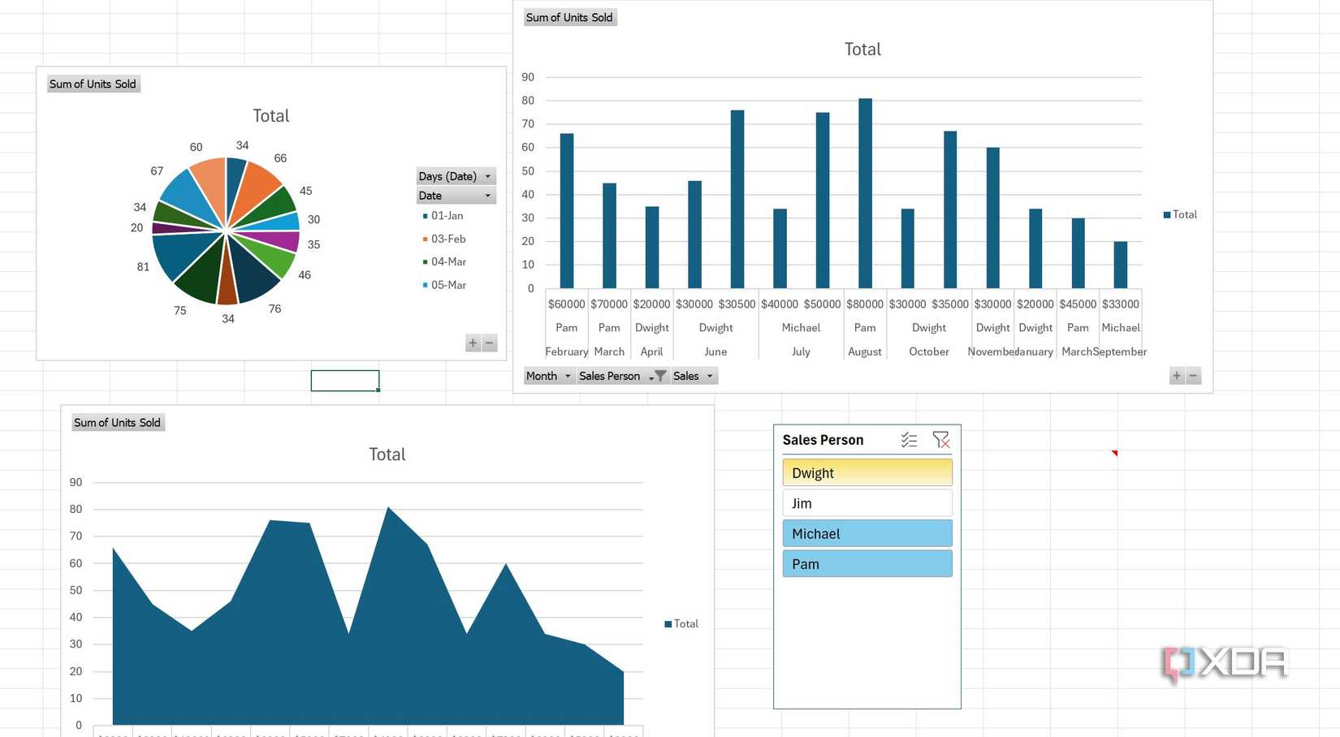Viewport: 1340px width, 737px height.
Task: Click the collapse (−) button on the bar chart
Action: 1192,376
